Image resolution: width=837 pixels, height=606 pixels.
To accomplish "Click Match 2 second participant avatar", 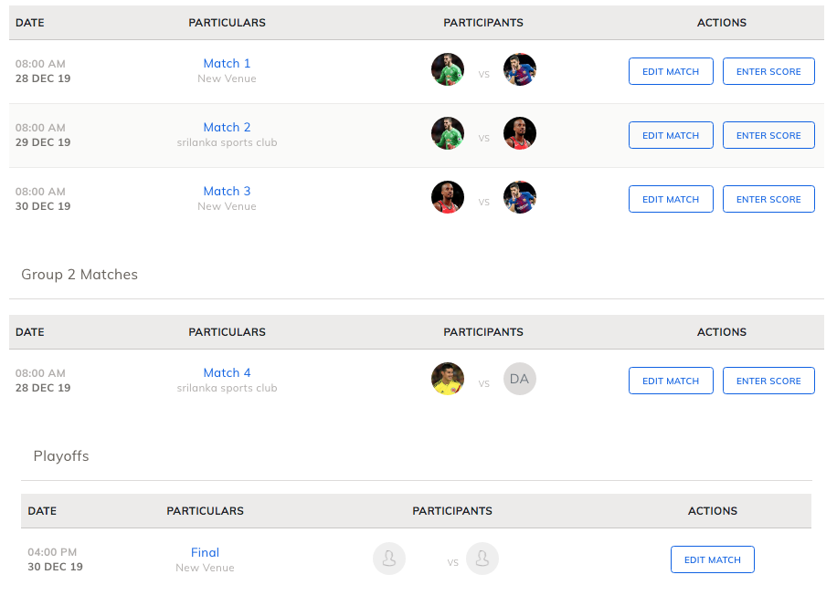I will pyautogui.click(x=520, y=134).
